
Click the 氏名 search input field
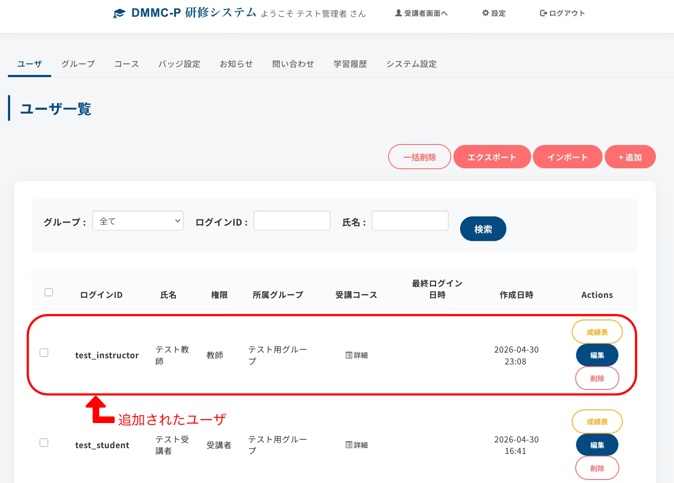click(x=410, y=221)
